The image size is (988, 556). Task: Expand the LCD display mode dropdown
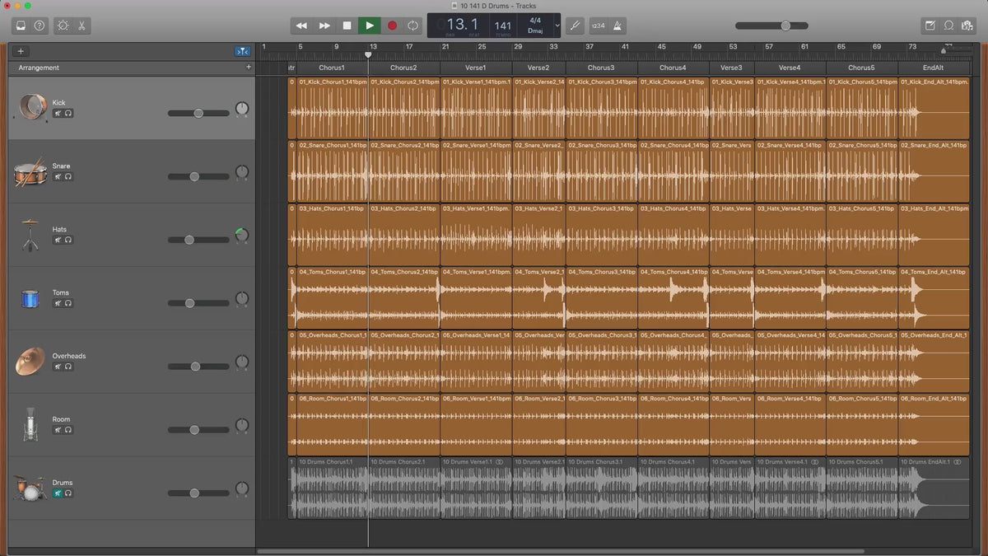coord(557,26)
